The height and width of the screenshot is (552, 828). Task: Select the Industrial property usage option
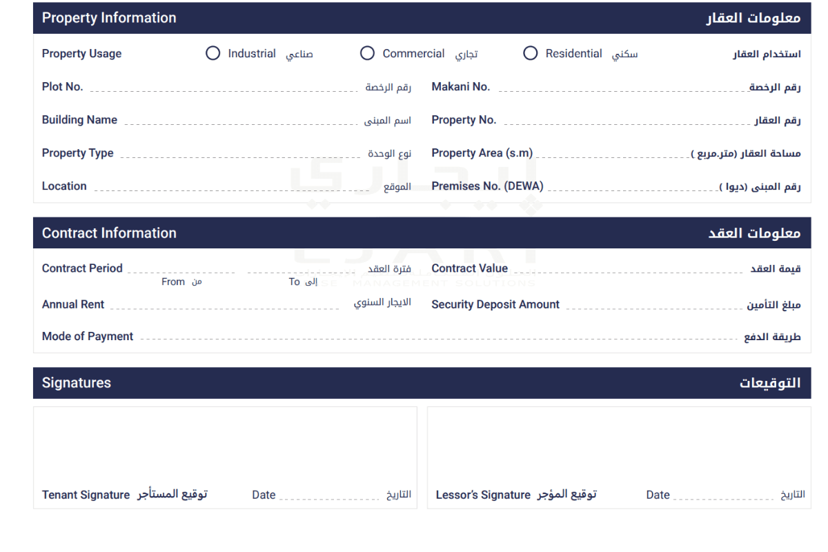[213, 53]
